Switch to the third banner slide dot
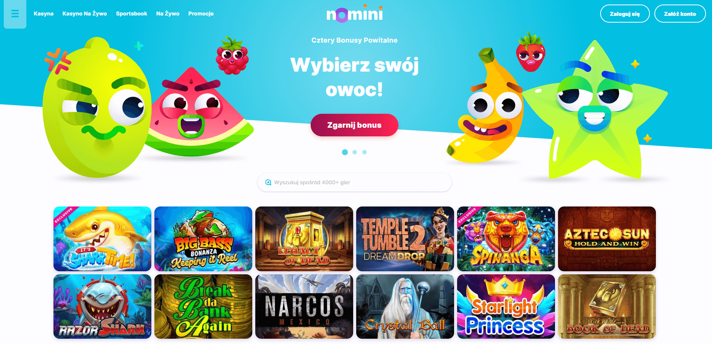Screen dimensions: 712x344 364,152
